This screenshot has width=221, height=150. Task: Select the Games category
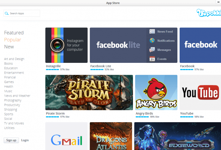coord(9,82)
